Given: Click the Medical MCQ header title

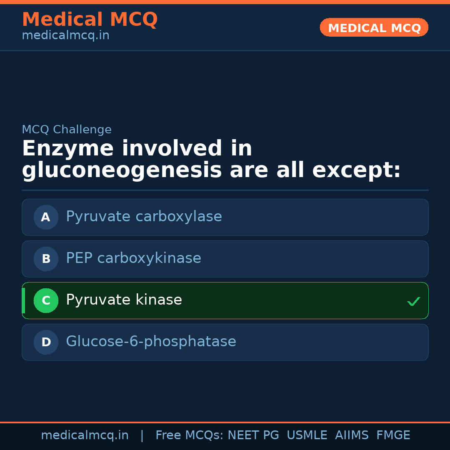Looking at the screenshot, I should click(90, 20).
